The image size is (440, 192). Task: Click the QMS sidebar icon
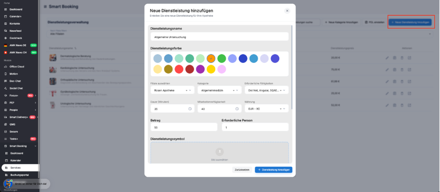(6, 124)
